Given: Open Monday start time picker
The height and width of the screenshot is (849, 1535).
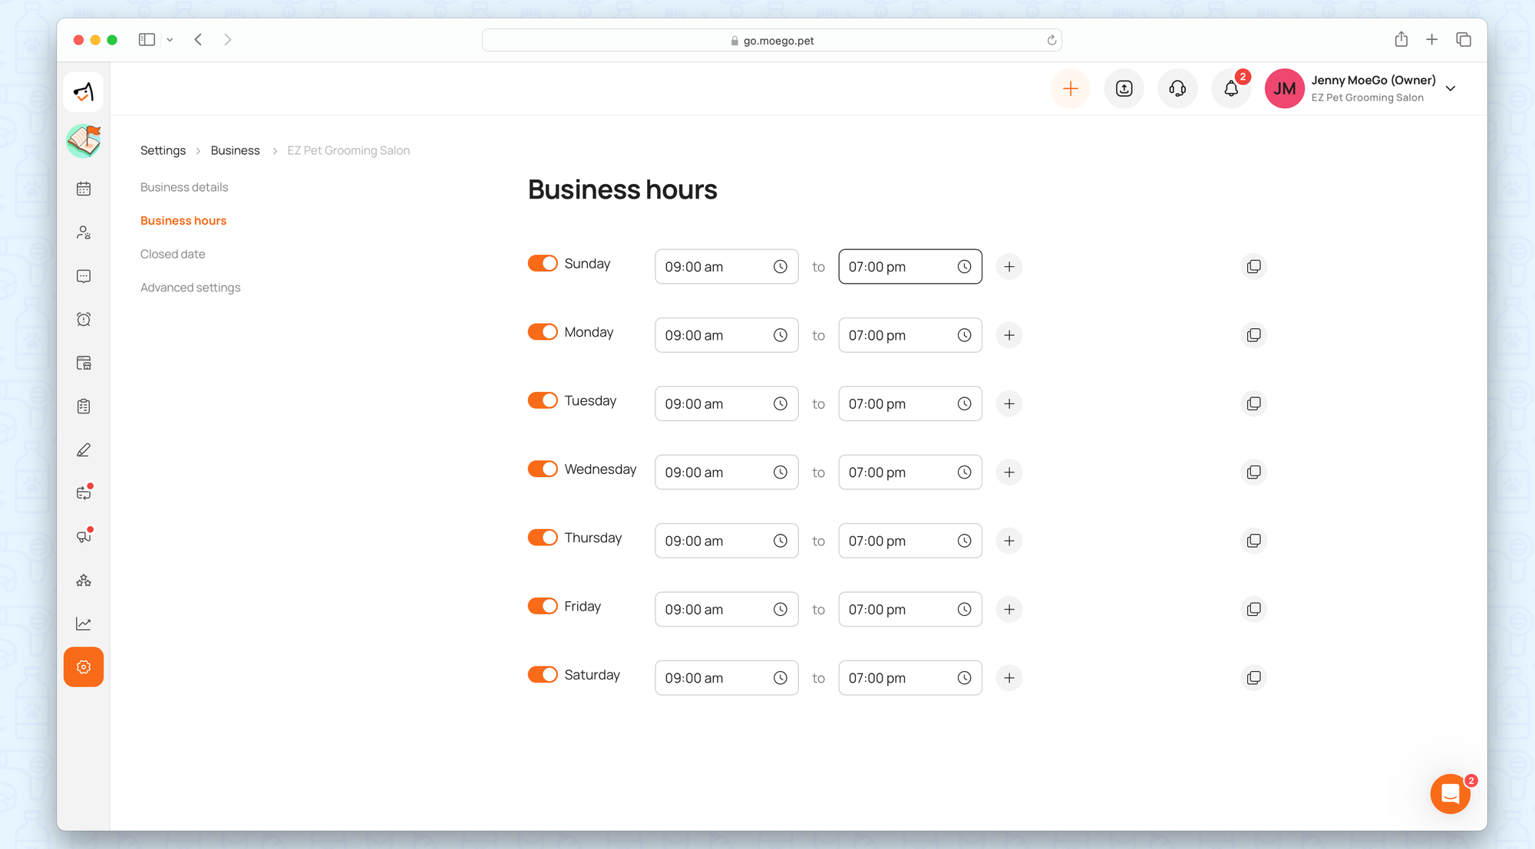Looking at the screenshot, I should point(726,335).
